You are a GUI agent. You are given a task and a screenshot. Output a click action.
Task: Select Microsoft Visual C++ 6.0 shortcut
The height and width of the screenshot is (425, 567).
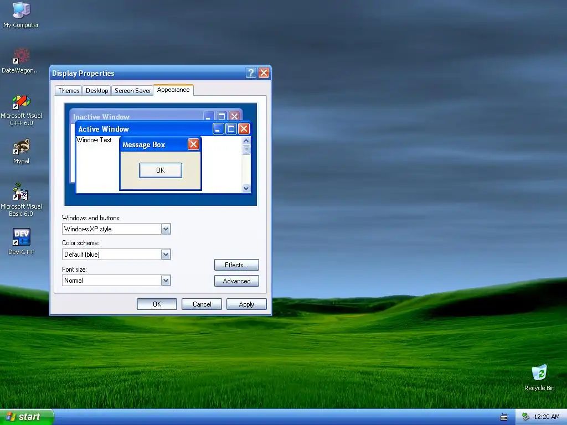(21, 110)
